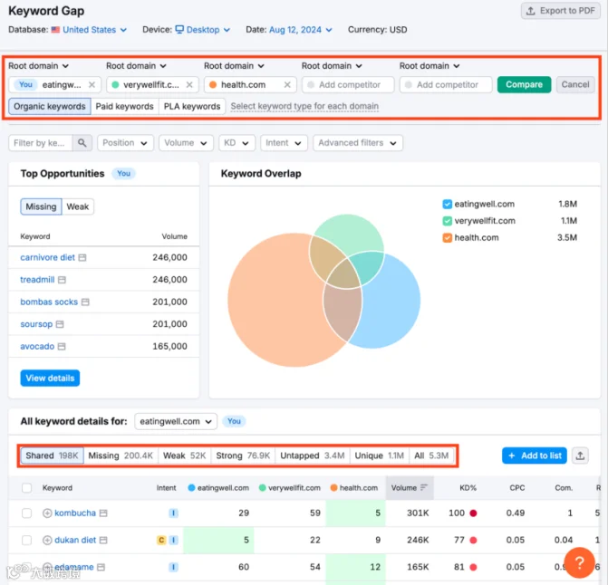This screenshot has width=608, height=585.
Task: Click the View details button
Action: coord(50,379)
